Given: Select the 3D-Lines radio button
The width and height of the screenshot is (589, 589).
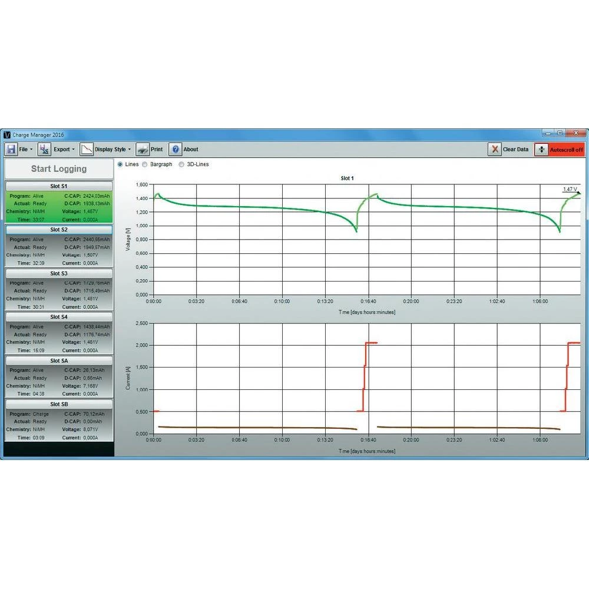Looking at the screenshot, I should (x=181, y=164).
